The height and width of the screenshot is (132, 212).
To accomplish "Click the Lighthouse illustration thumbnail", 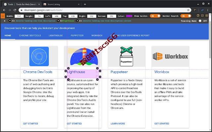I will 83,56.
